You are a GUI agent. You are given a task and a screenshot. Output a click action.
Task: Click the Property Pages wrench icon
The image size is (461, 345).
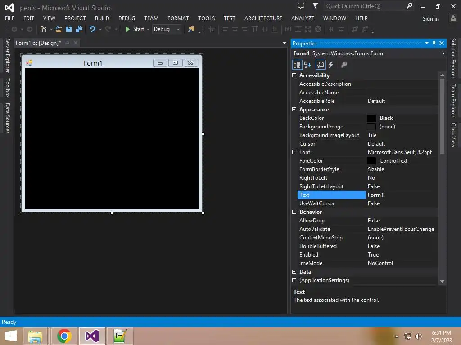(x=343, y=65)
